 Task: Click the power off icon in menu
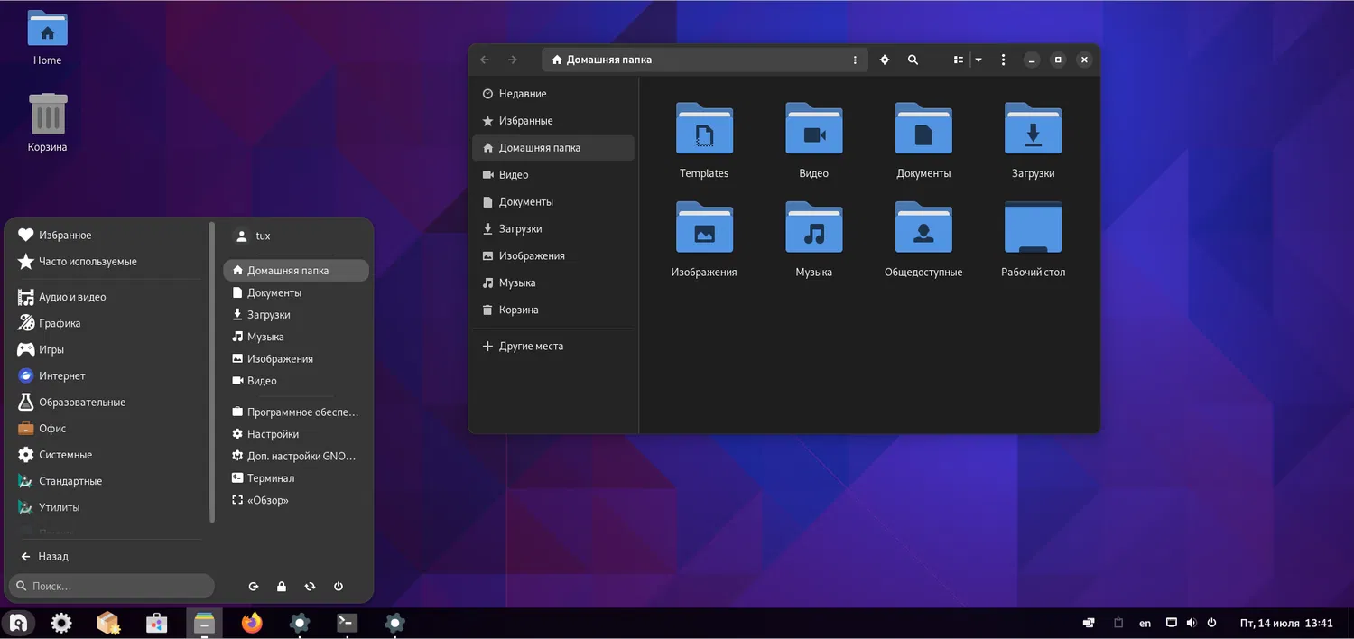click(x=338, y=587)
